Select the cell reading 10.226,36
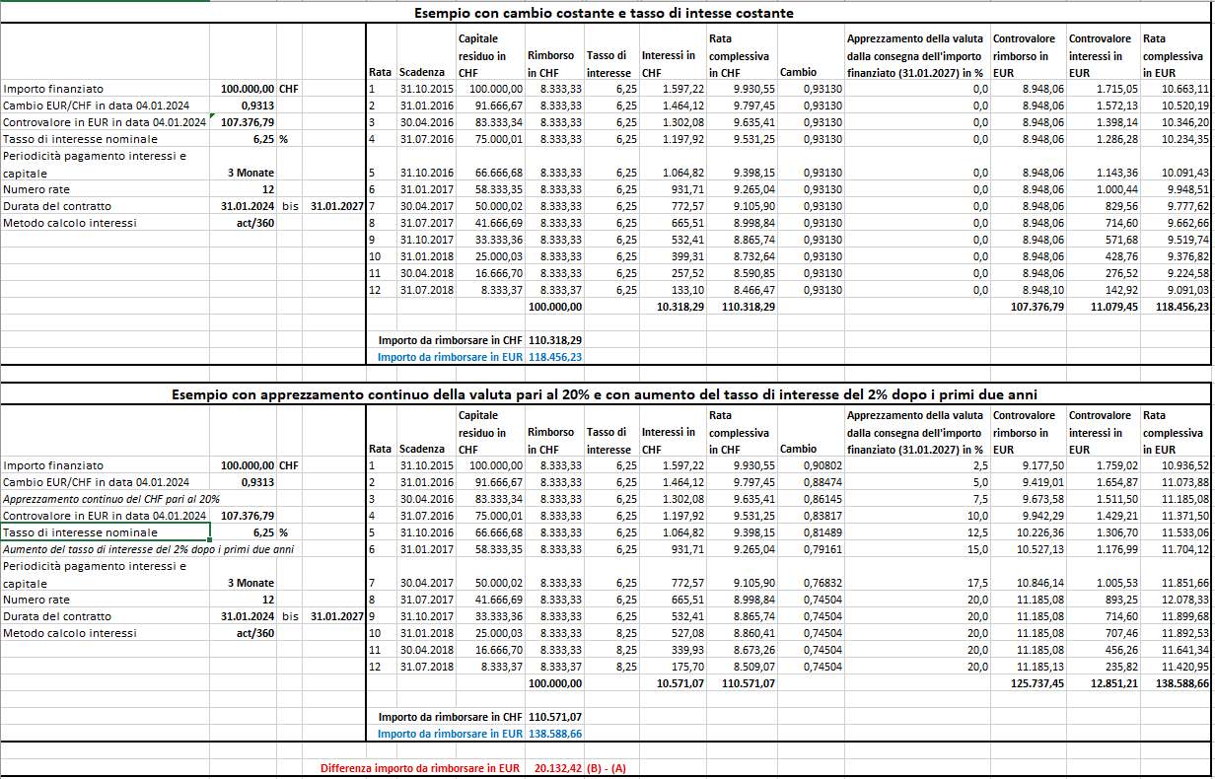 (1029, 532)
